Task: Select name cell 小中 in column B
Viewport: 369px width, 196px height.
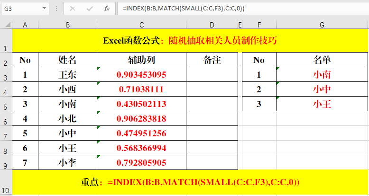Action: point(67,133)
